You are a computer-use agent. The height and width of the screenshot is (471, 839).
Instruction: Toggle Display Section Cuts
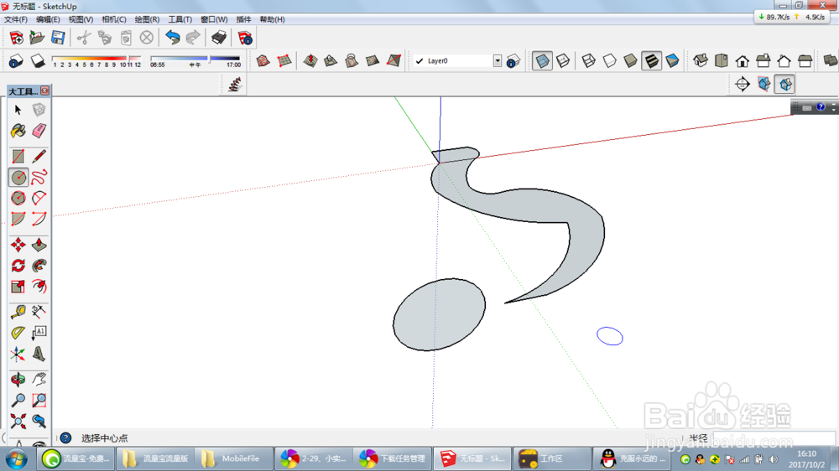pos(785,84)
